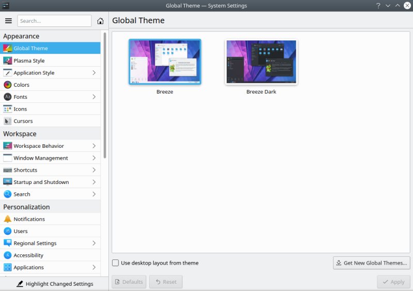This screenshot has width=413, height=291.
Task: Click the Notifications bell icon
Action: point(8,219)
